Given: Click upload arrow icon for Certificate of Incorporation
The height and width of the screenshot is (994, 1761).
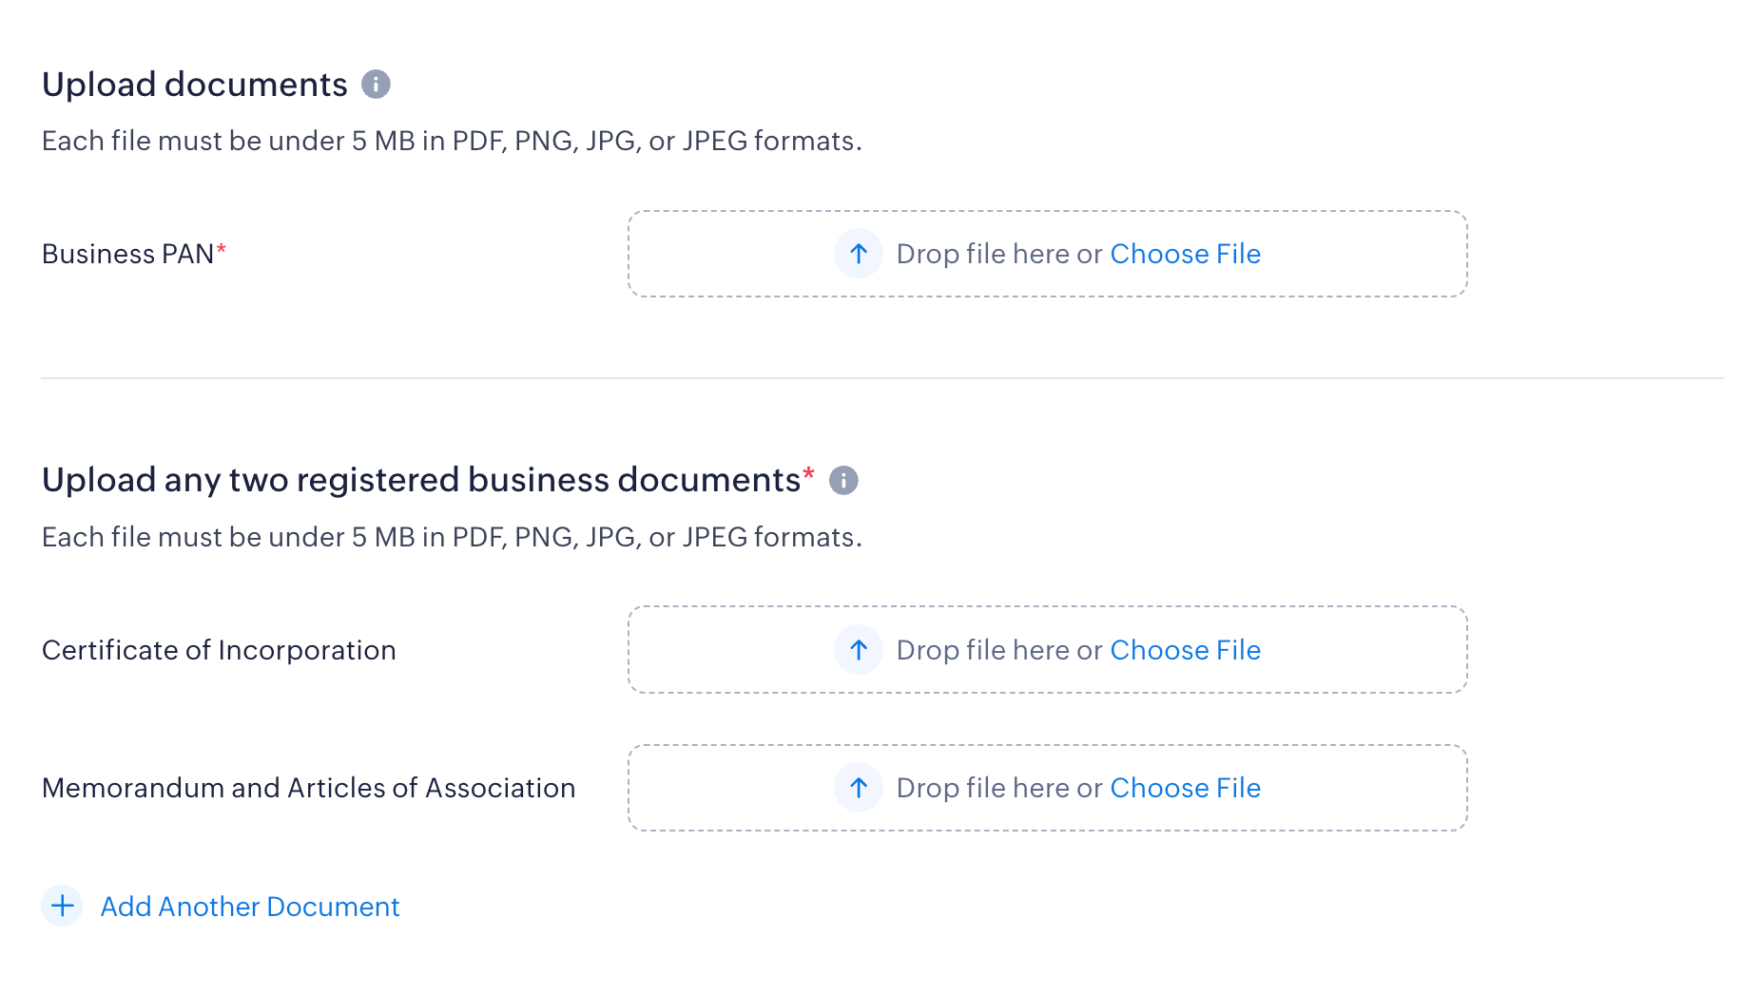Looking at the screenshot, I should pos(859,650).
